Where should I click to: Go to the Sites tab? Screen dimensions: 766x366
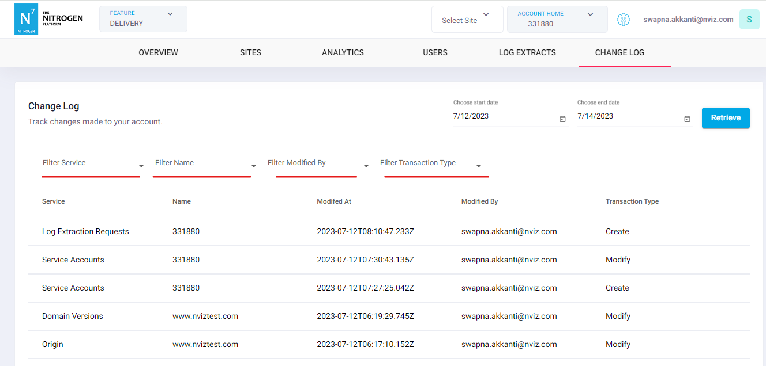[250, 52]
